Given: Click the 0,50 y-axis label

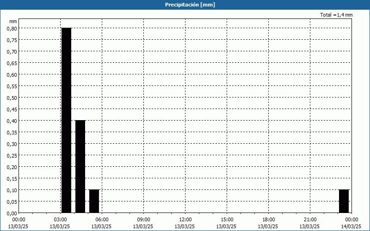Looking at the screenshot, I should point(12,98).
